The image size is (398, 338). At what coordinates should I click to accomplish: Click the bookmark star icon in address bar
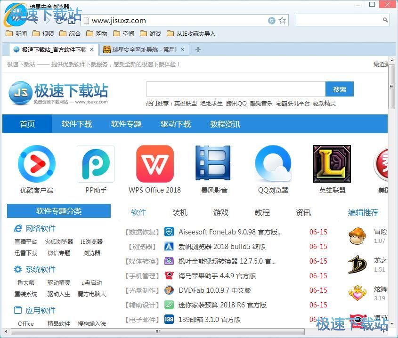pos(282,21)
